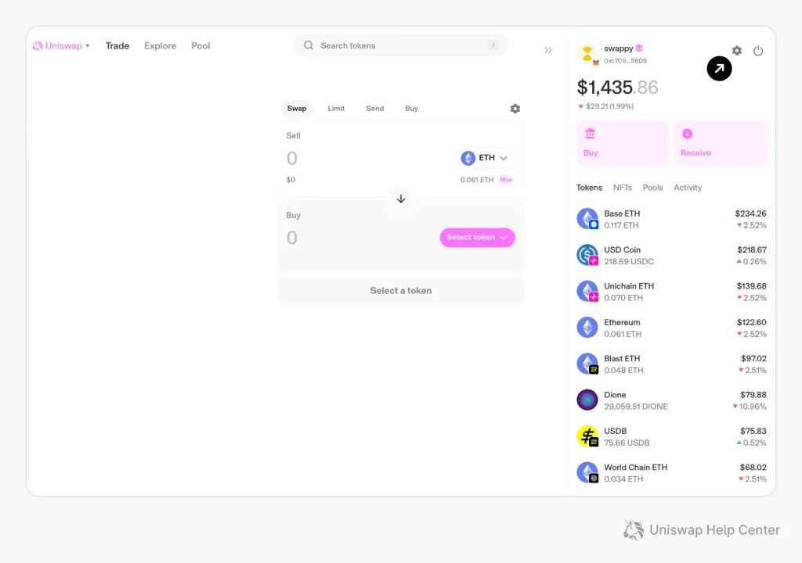Click the Blast ETH token icon
802x563 pixels.
click(587, 364)
